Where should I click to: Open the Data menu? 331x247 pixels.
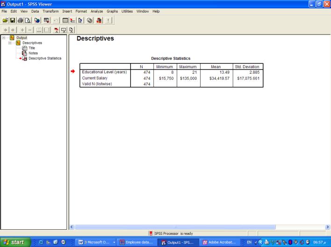coord(35,11)
